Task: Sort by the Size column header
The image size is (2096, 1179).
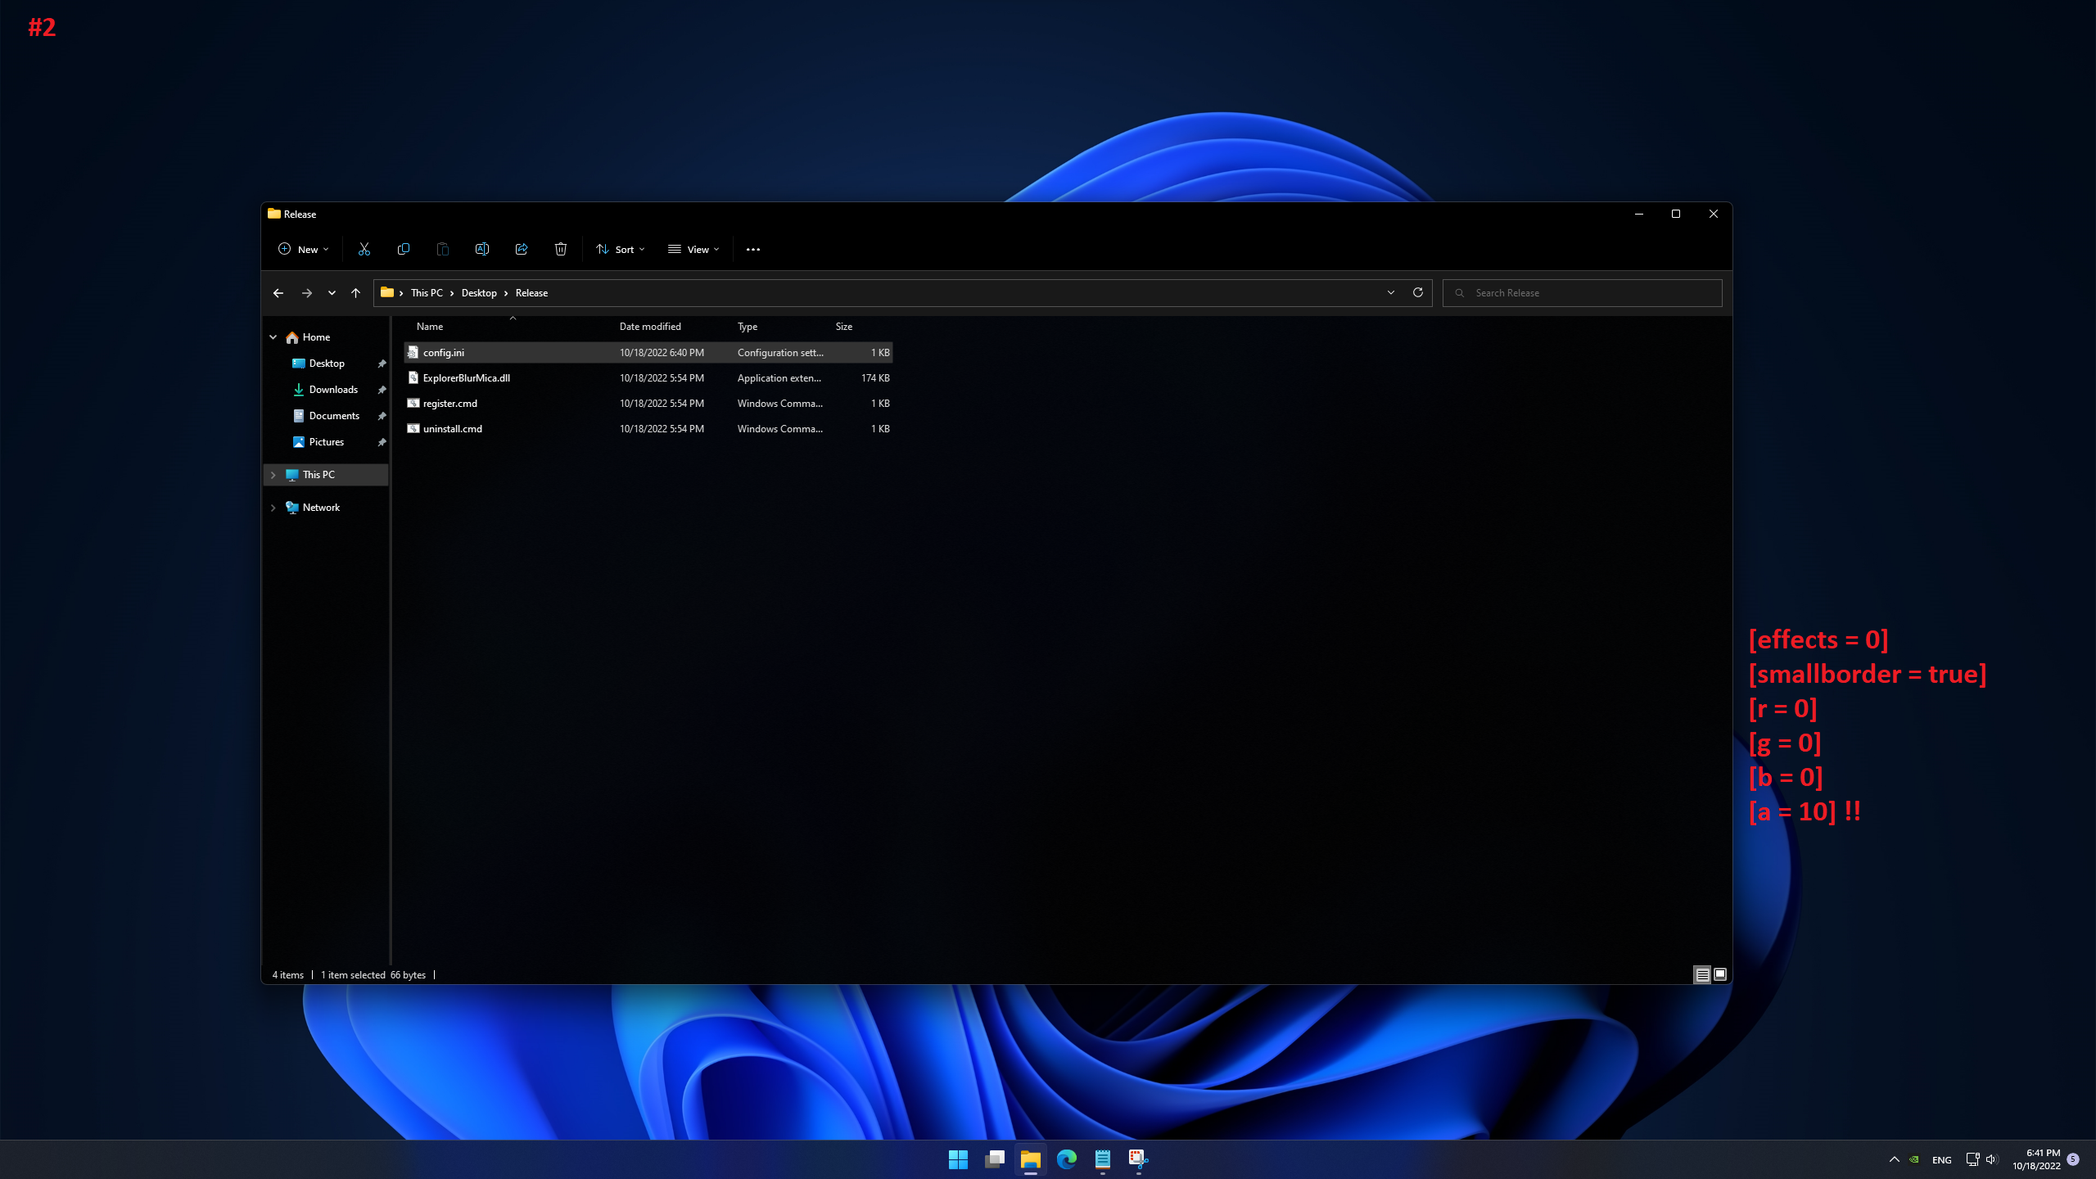Action: 844,327
